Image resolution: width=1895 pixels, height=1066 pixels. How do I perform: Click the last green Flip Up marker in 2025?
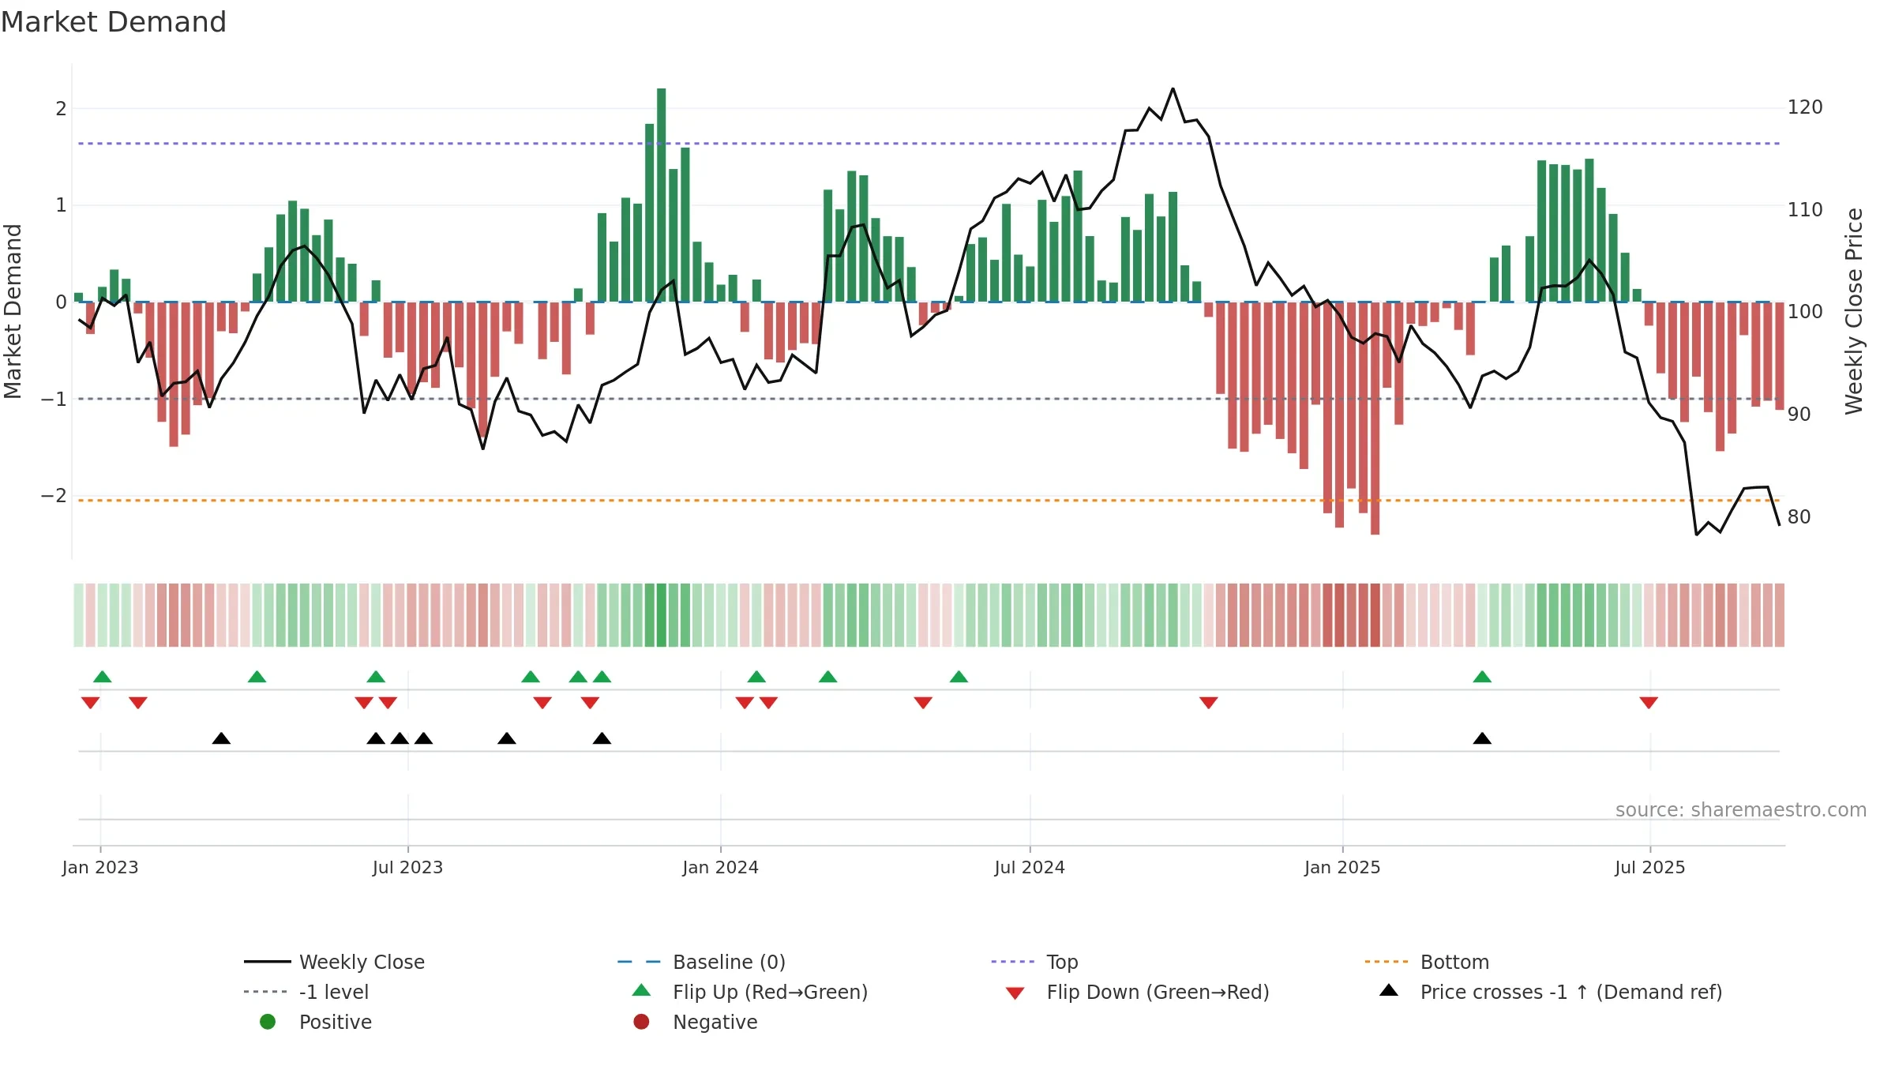point(1482,677)
